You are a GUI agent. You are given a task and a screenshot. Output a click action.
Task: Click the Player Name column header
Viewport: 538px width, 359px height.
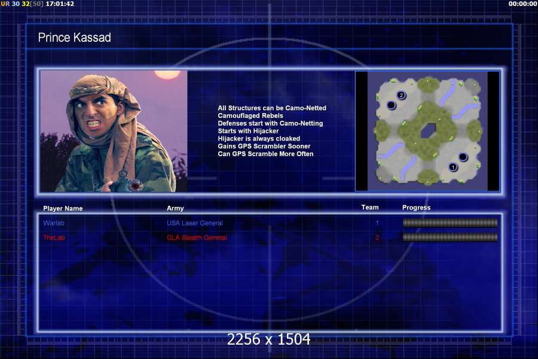point(63,209)
